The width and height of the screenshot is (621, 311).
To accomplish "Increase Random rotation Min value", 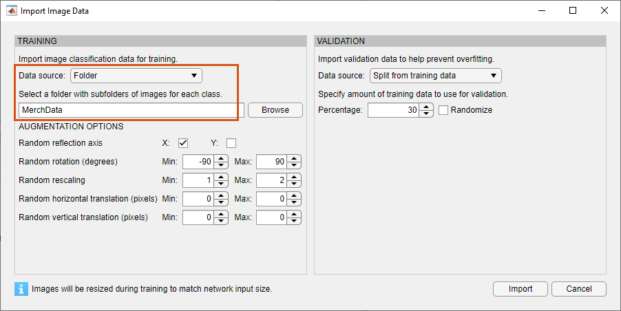I will coord(221,158).
